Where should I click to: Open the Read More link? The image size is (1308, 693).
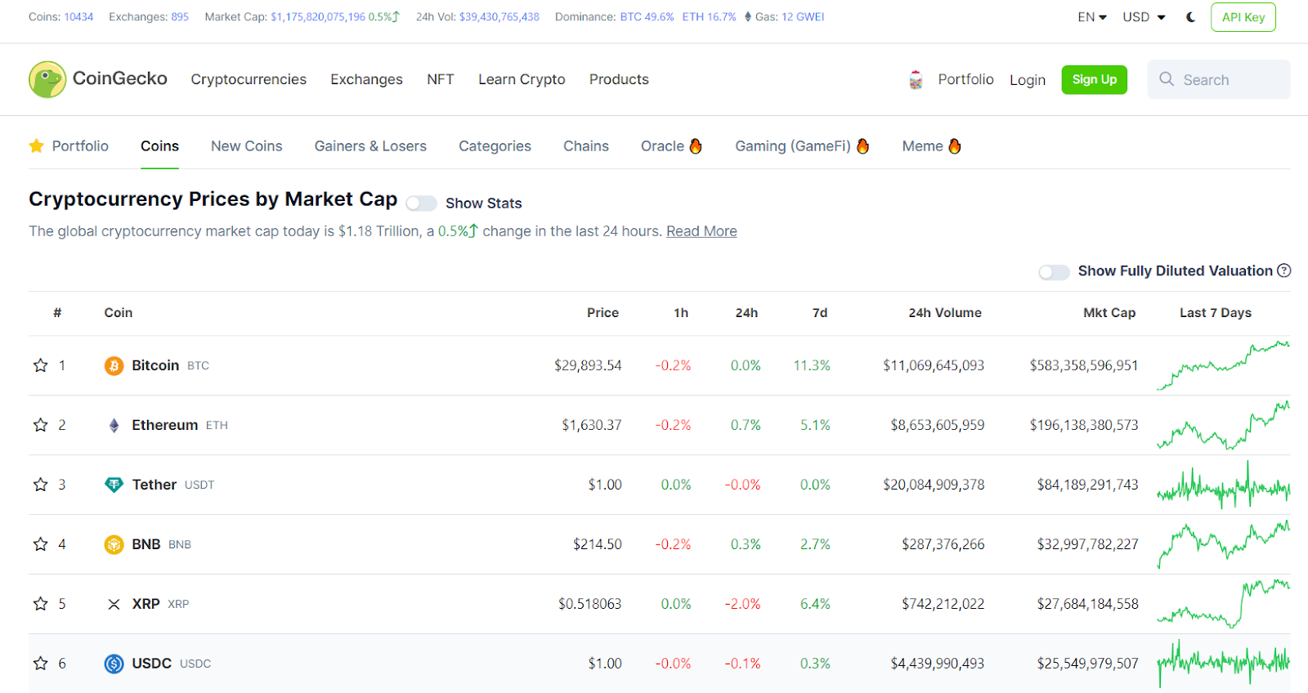click(x=701, y=231)
